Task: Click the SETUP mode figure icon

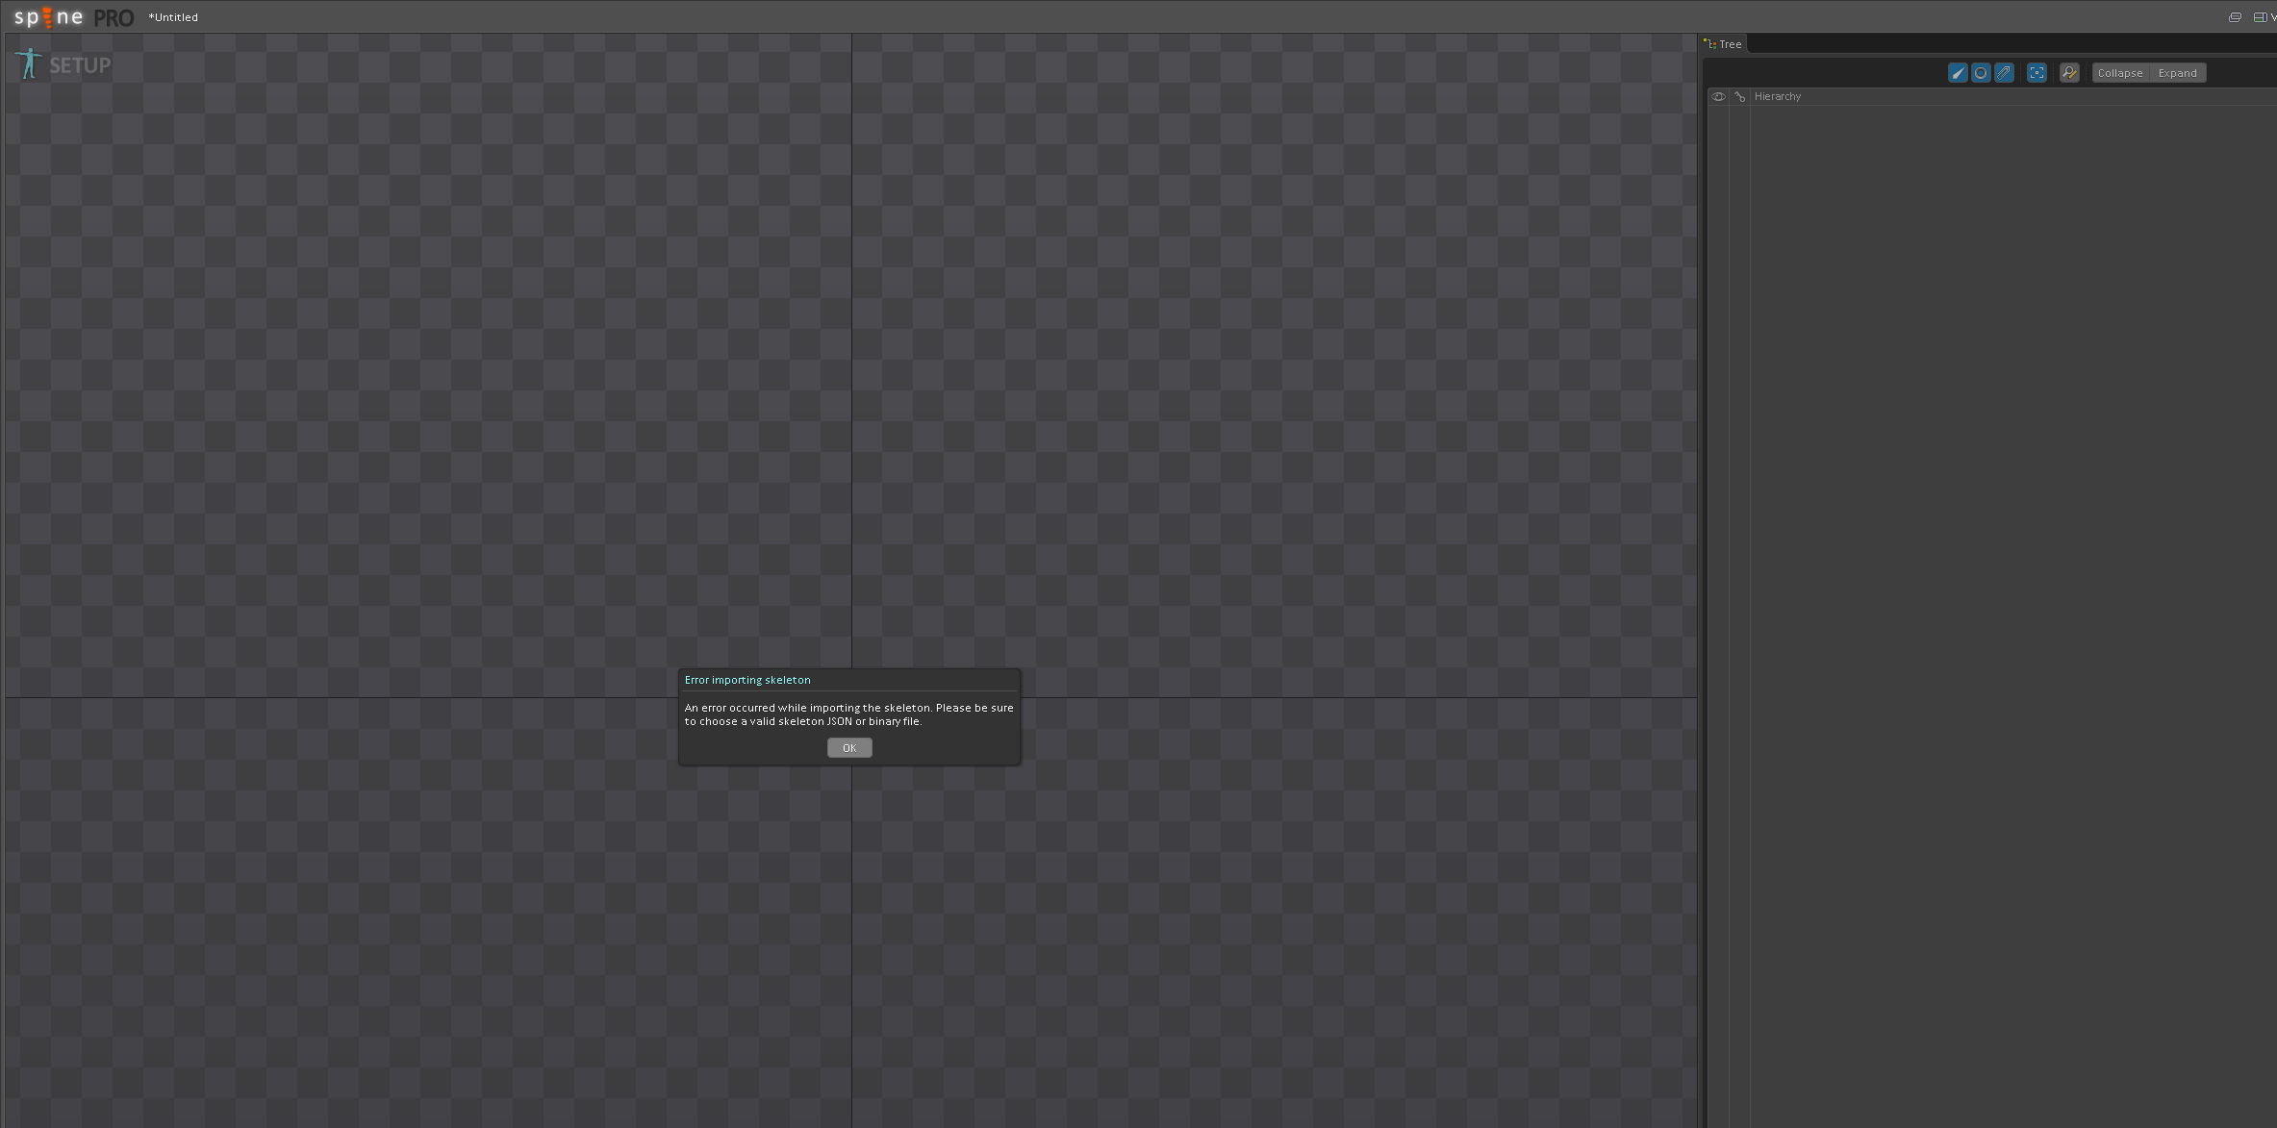Action: (29, 63)
